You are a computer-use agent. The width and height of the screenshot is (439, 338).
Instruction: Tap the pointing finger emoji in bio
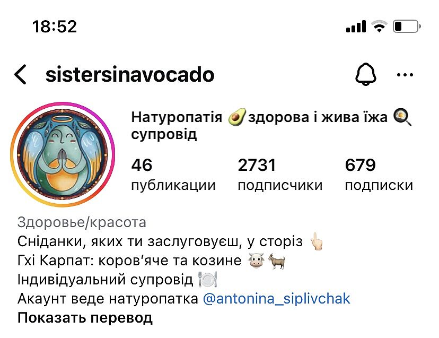coord(317,241)
